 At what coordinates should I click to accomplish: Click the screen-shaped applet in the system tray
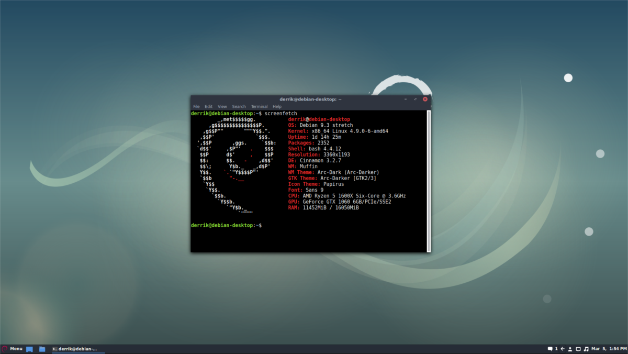[578, 348]
